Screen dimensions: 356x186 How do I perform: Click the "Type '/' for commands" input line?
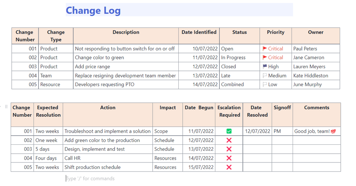click(90, 179)
